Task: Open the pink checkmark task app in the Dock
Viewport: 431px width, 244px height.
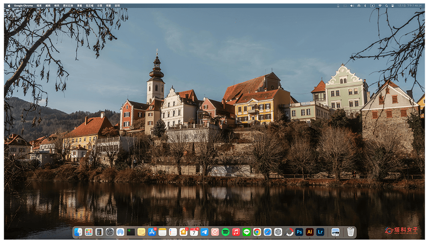Action: tap(215, 232)
